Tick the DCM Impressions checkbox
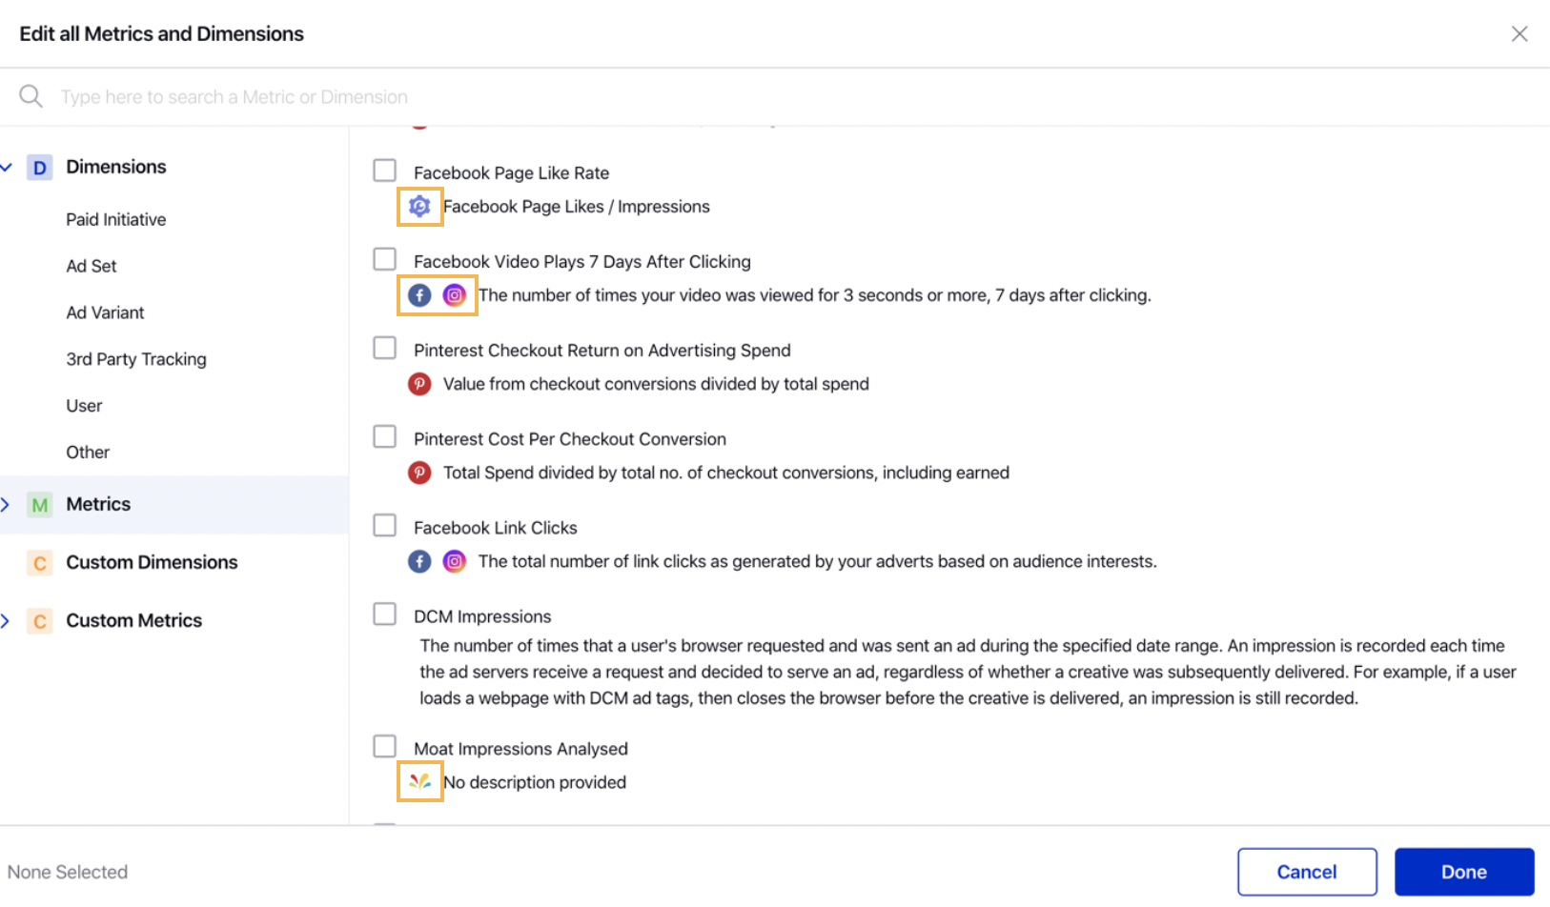Screen dimensions: 1550x907 pos(385,614)
